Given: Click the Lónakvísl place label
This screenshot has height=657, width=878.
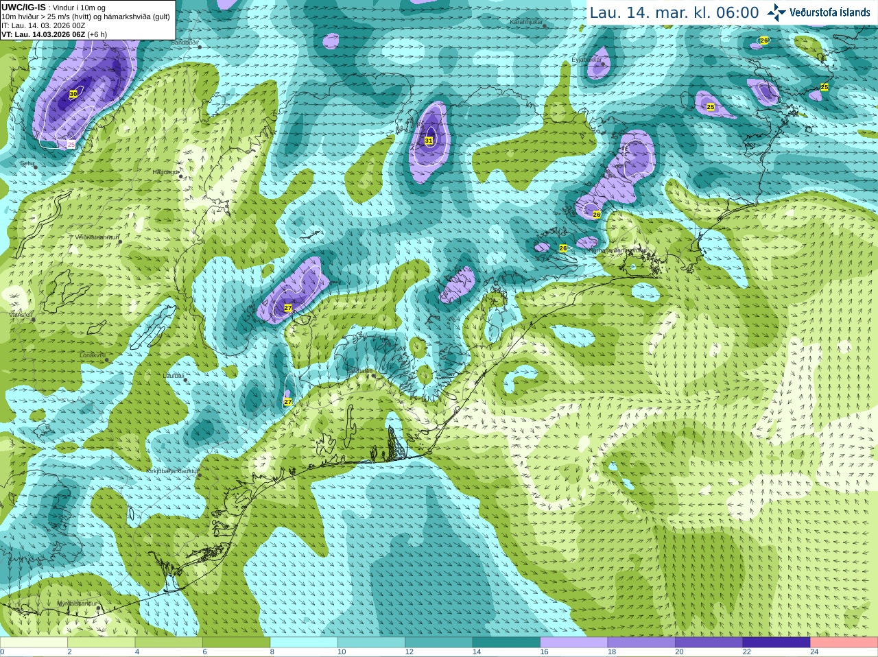Looking at the screenshot, I should tap(92, 355).
